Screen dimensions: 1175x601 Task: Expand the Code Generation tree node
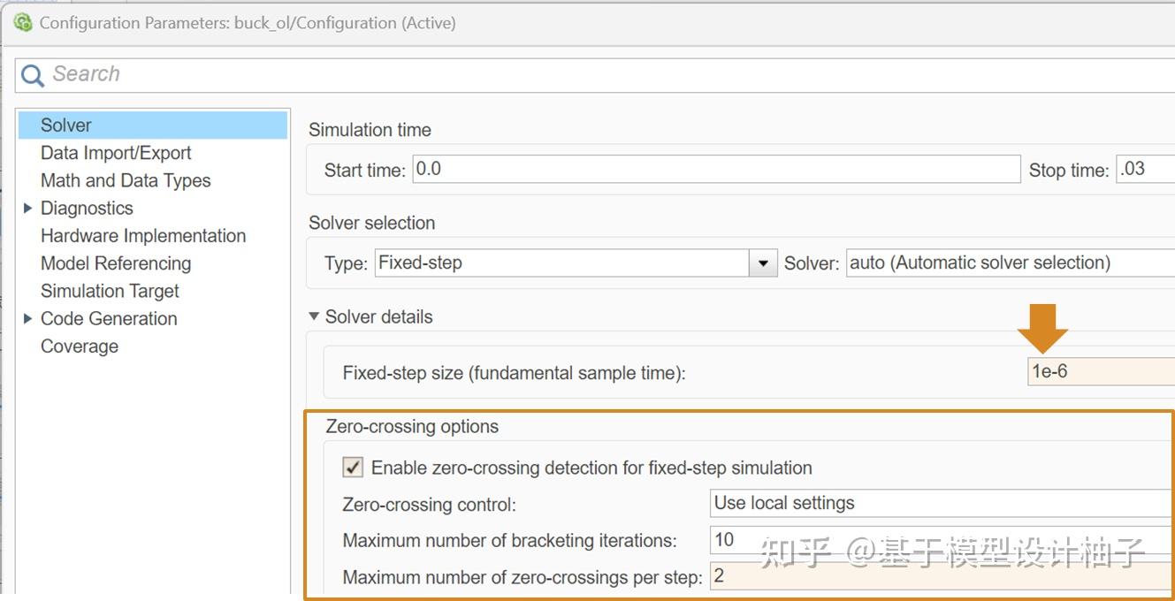point(28,319)
